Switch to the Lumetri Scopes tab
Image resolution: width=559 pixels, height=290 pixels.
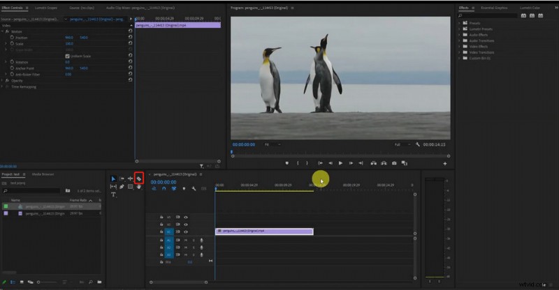[x=46, y=8]
